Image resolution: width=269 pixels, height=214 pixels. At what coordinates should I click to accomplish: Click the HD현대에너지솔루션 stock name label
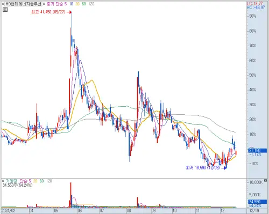[x=23, y=4]
